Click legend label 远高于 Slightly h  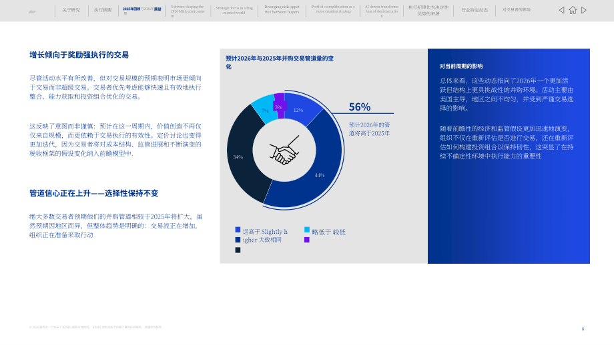265,231
